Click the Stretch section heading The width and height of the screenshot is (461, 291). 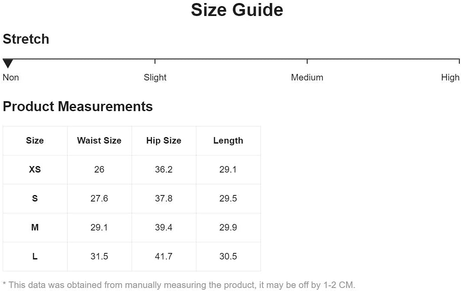coord(26,39)
